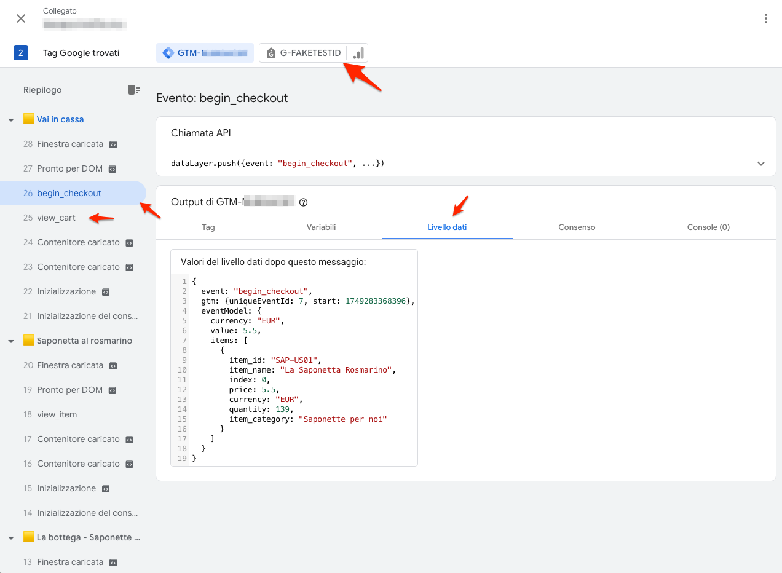782x573 pixels.
Task: Click code icon beside 13 Finestra caricata
Action: 113,563
